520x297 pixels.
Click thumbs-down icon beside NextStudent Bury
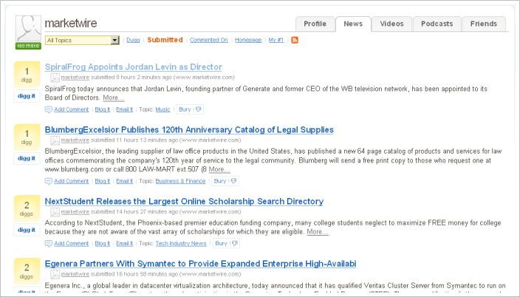(234, 244)
